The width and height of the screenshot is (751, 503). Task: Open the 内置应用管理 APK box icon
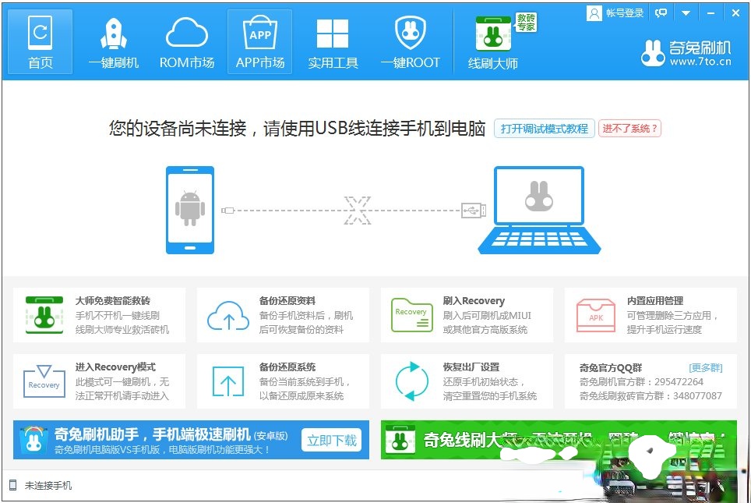(596, 316)
